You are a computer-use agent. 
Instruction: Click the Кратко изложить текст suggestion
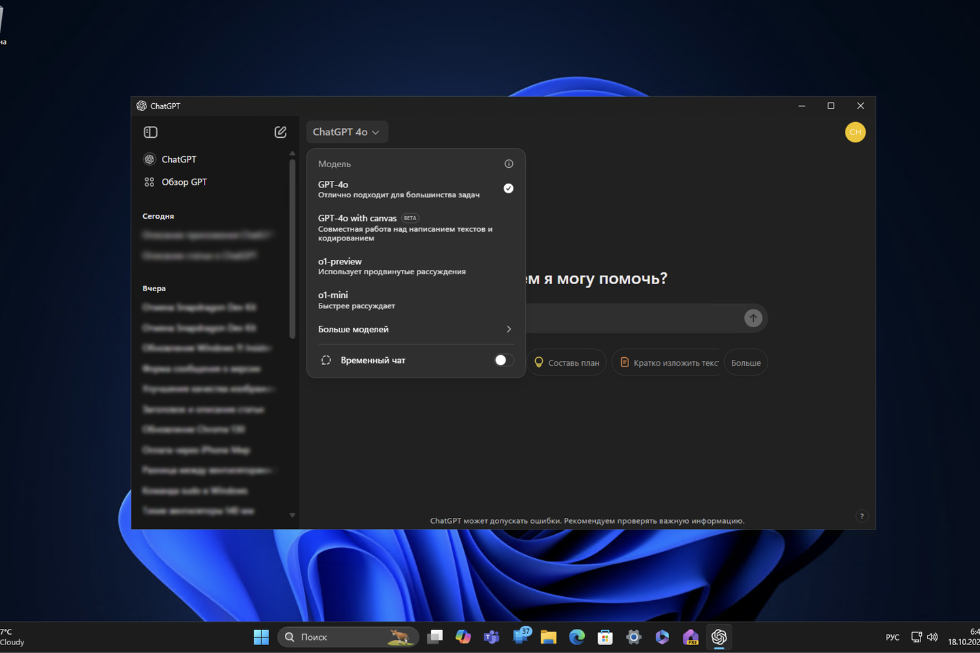pos(667,362)
